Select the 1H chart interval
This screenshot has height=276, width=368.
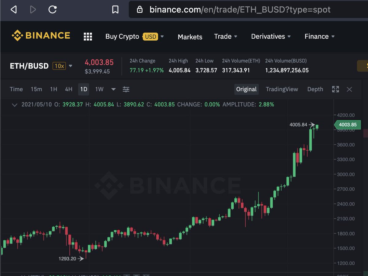point(54,89)
